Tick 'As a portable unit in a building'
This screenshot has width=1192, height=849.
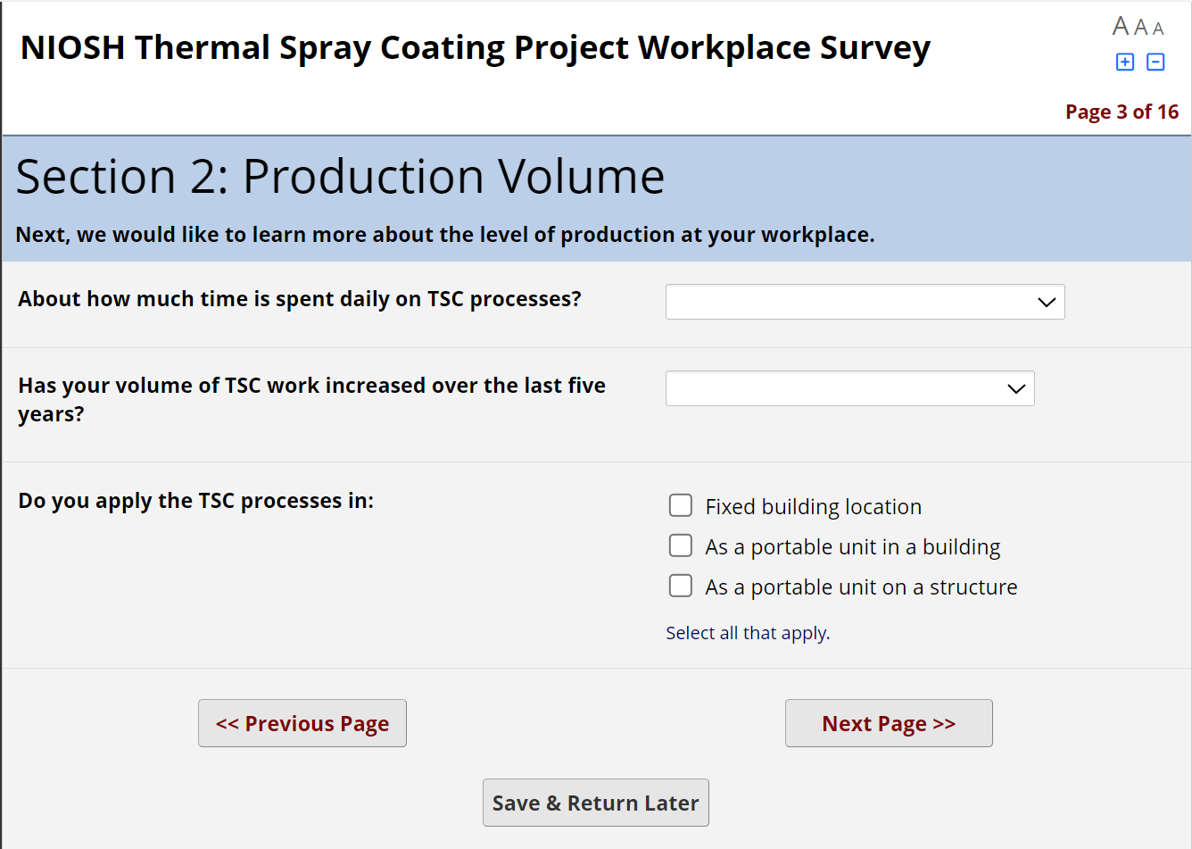(x=681, y=545)
